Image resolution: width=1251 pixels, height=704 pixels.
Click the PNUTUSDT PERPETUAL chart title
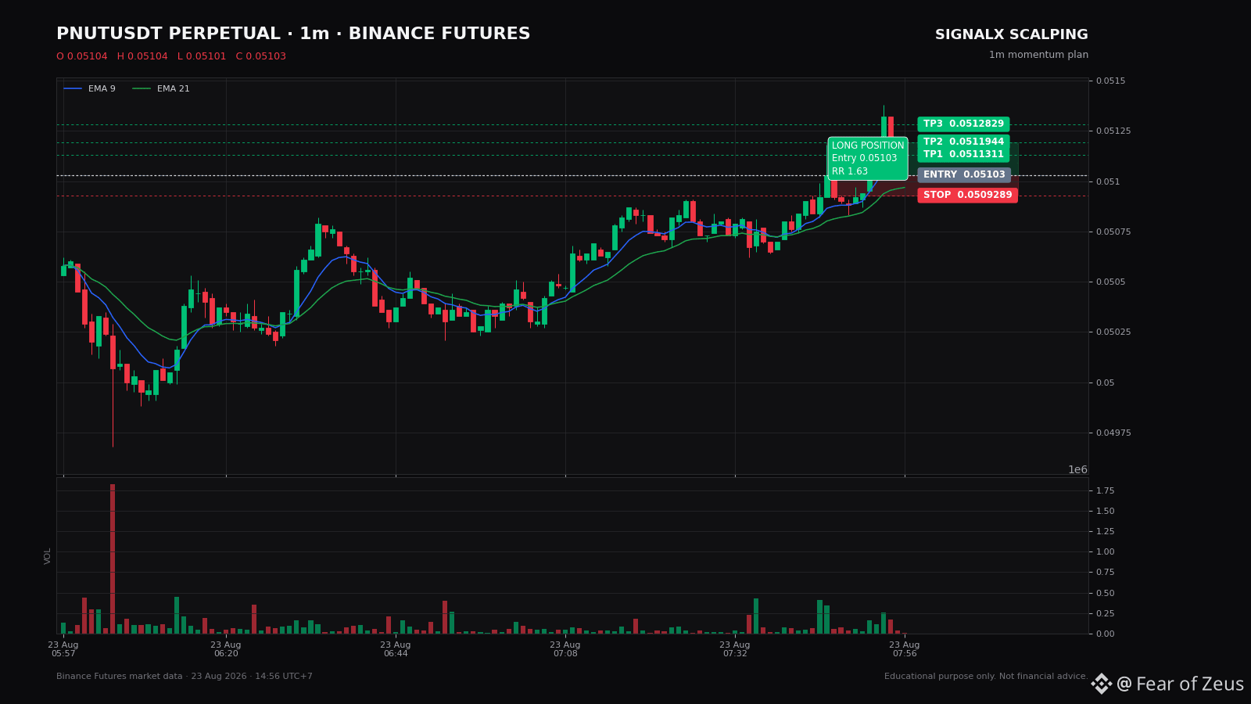coord(293,34)
